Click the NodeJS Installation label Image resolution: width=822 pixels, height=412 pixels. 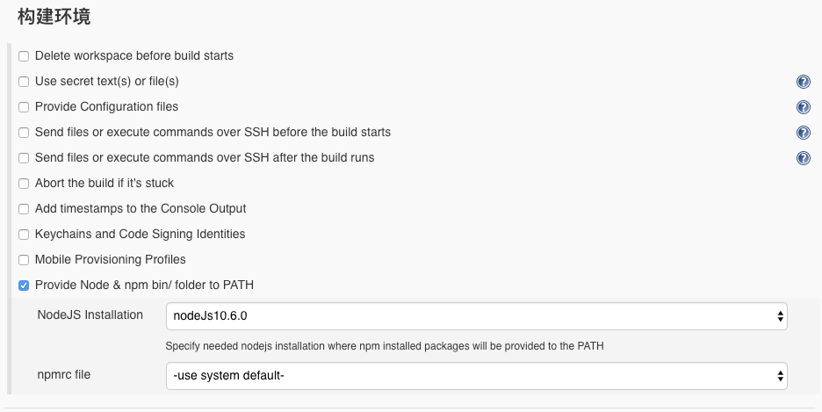pos(90,314)
